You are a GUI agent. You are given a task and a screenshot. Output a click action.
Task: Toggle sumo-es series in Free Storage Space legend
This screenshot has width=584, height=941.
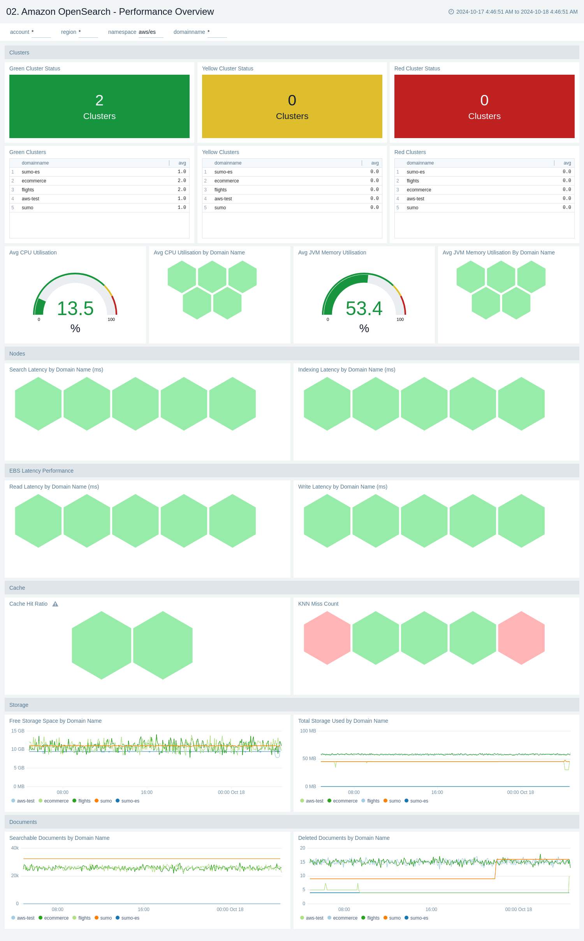click(x=127, y=801)
